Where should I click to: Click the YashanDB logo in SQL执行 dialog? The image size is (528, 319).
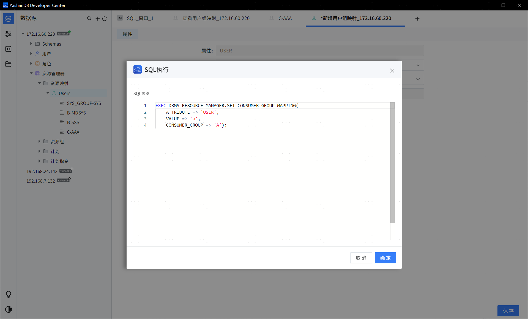pyautogui.click(x=138, y=69)
